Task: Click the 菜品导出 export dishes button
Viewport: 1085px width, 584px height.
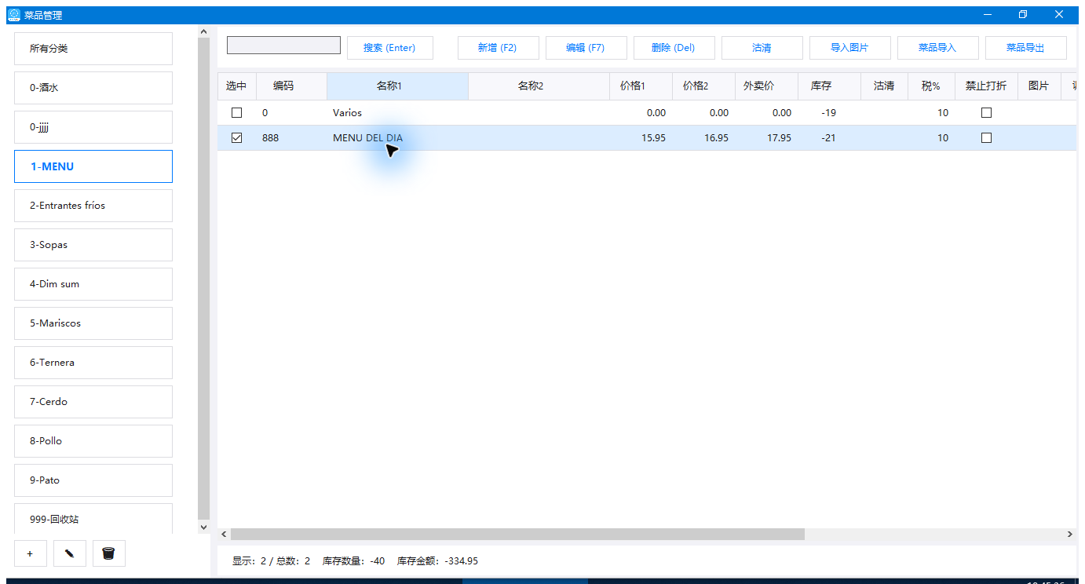Action: (1026, 48)
